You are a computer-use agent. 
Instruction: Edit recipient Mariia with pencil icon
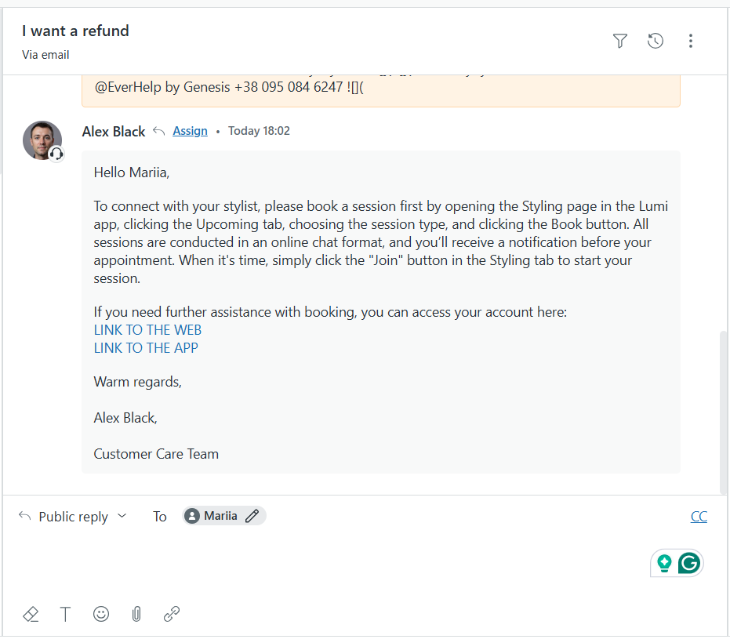252,516
